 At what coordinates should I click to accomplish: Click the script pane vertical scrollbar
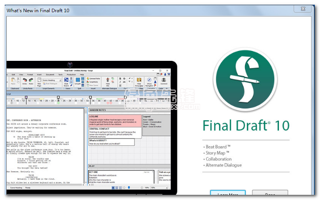click(86, 146)
